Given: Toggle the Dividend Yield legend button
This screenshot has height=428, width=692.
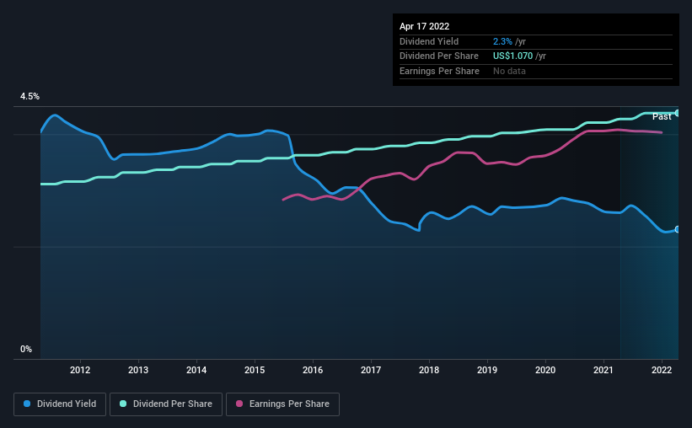Looking at the screenshot, I should point(60,404).
